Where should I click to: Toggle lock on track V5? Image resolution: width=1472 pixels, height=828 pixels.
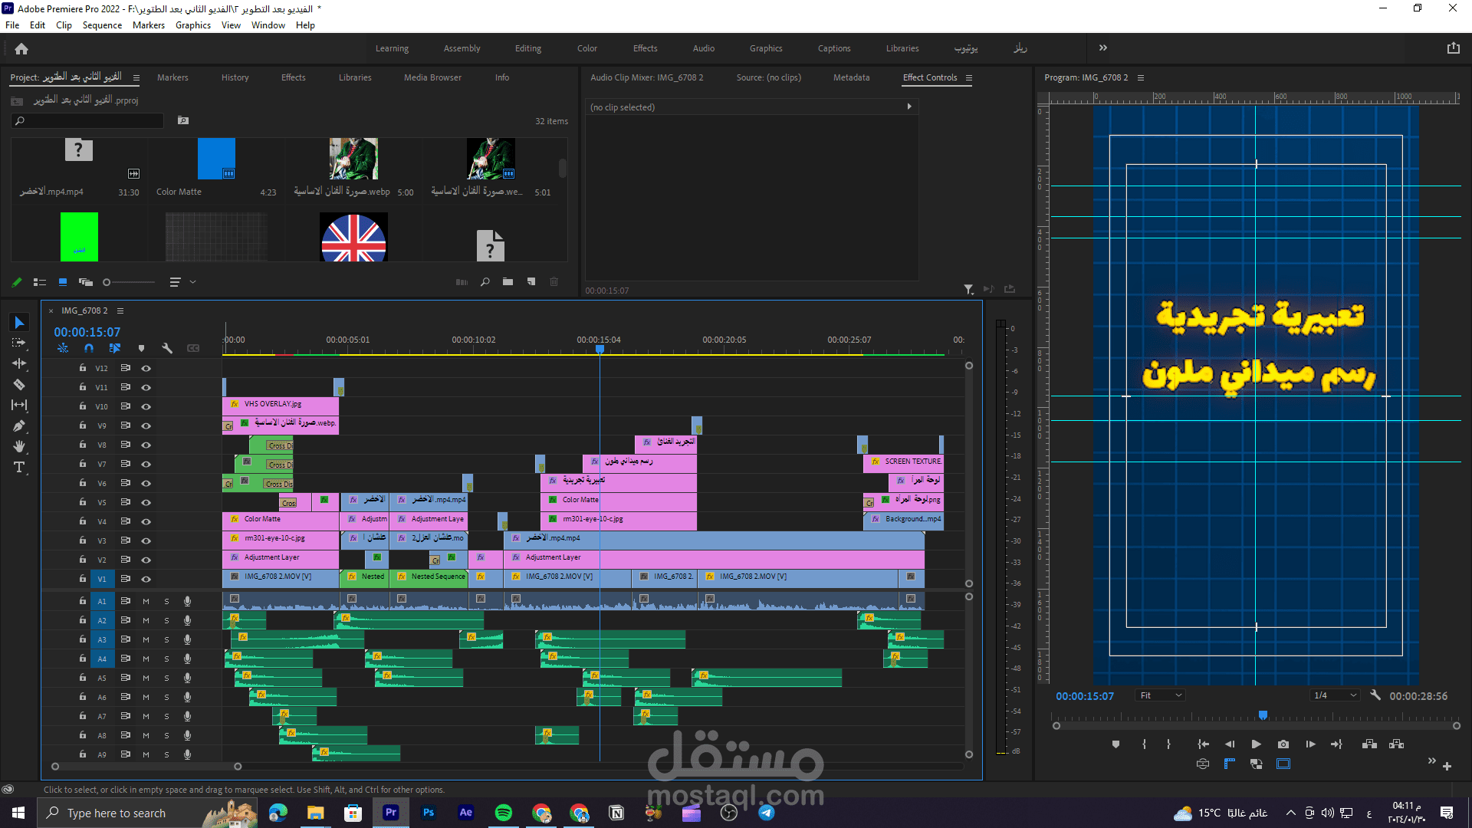(x=83, y=502)
